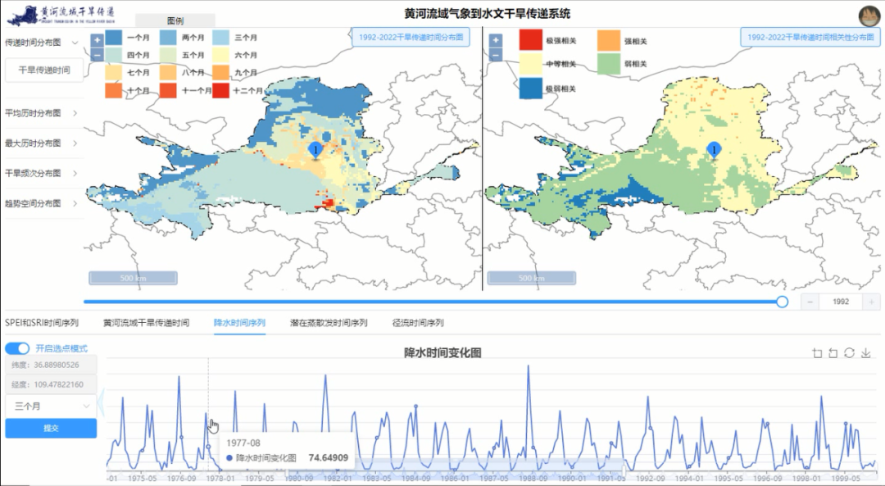885x486 pixels.
Task: Open the user avatar at top right
Action: 869,16
